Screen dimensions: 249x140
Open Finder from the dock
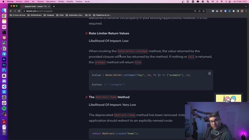pos(4,10)
